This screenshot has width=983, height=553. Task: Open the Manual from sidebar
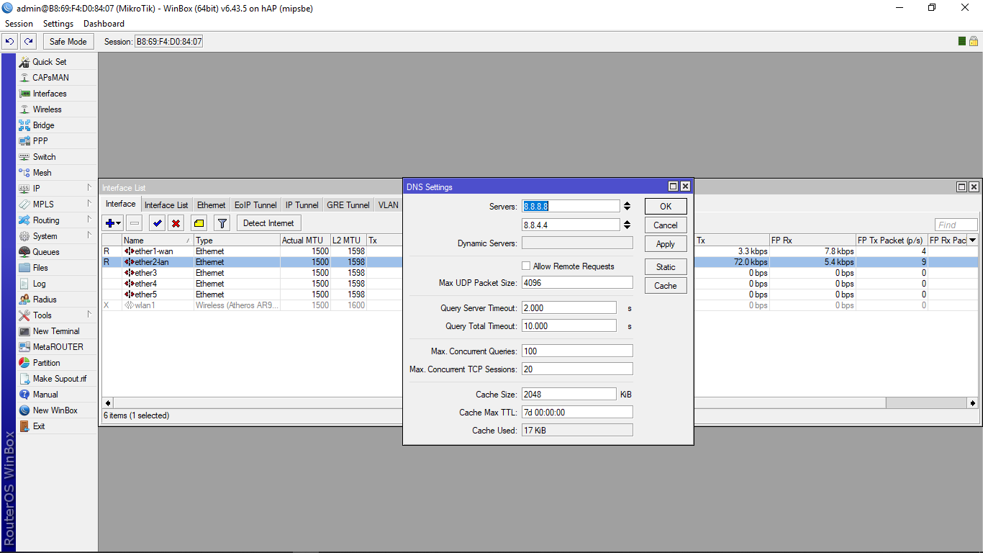57,395
